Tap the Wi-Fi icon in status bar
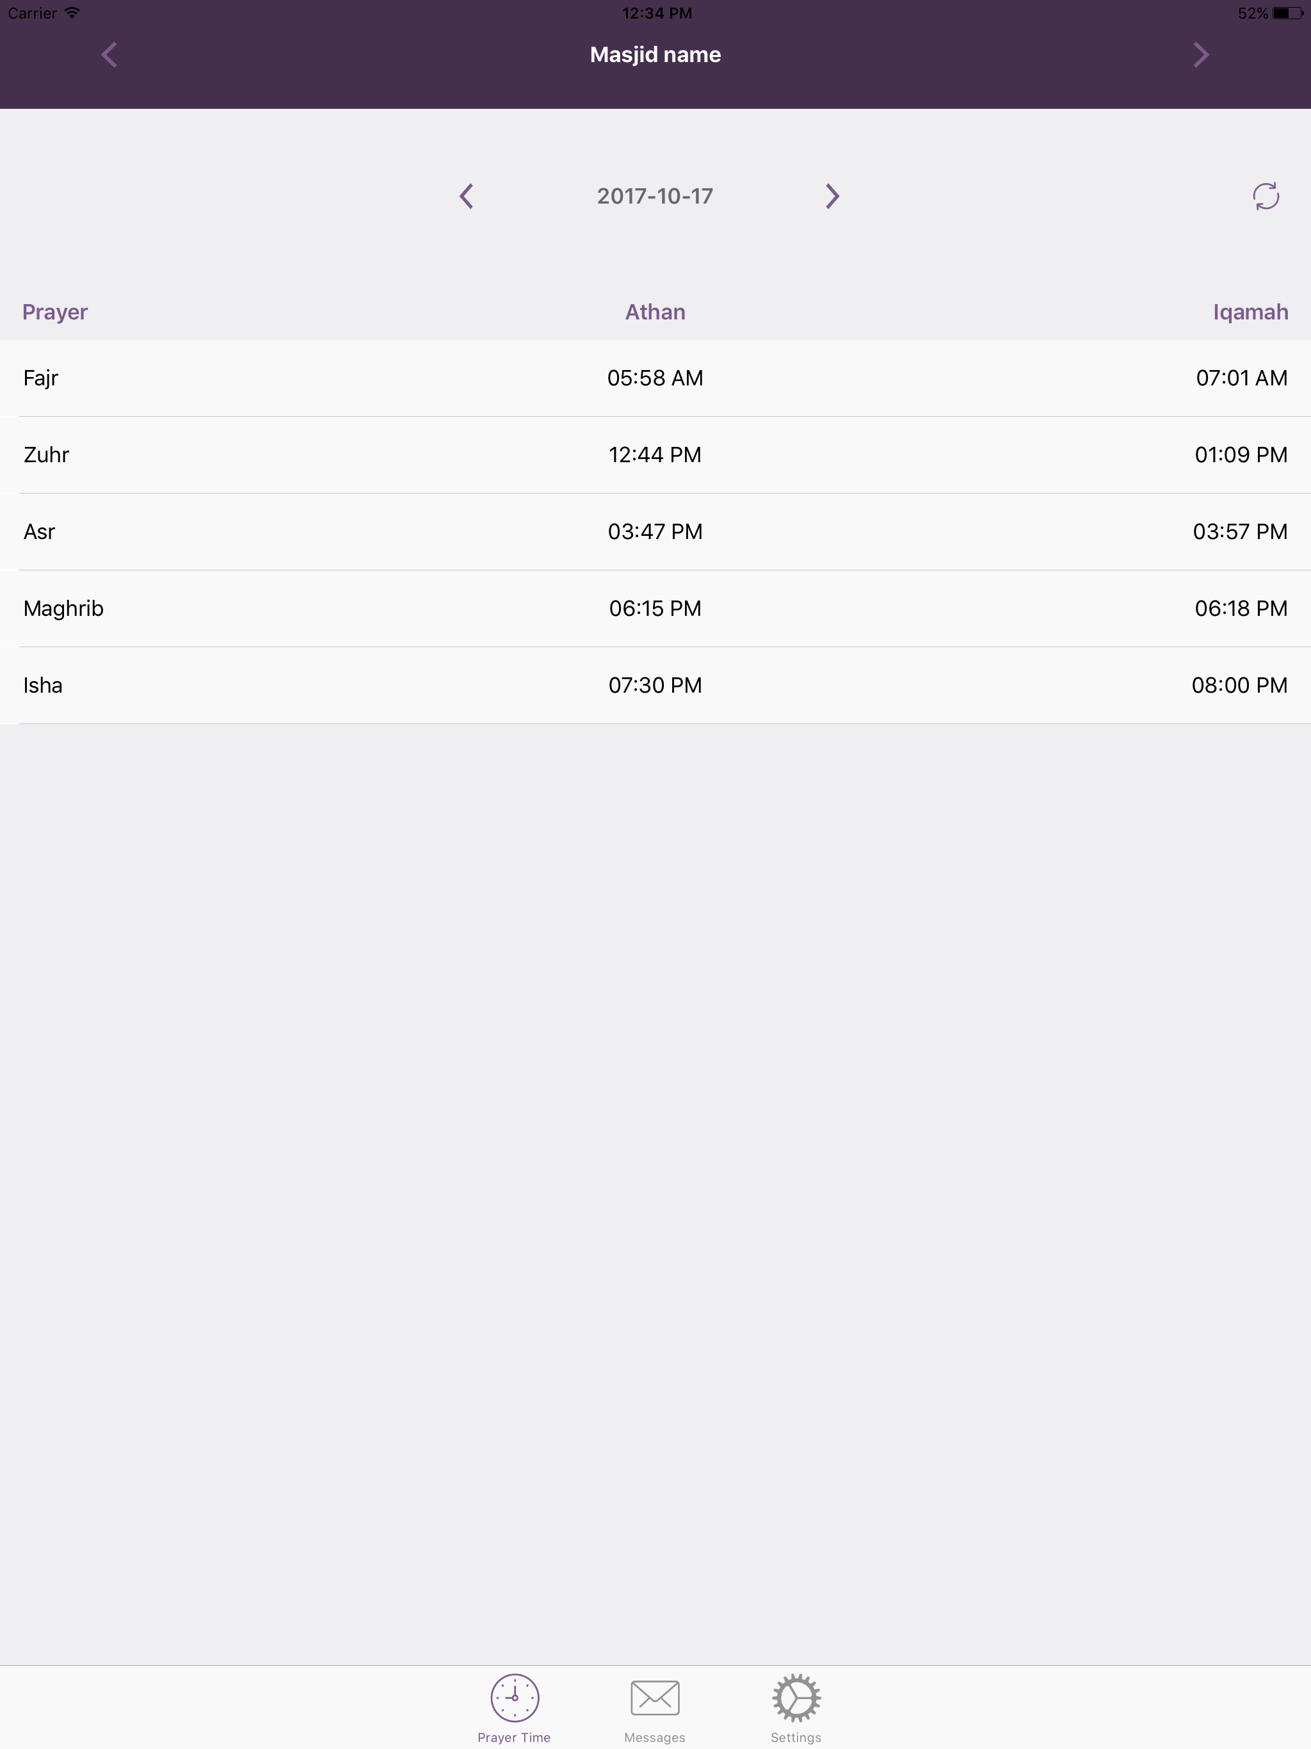 pyautogui.click(x=73, y=13)
